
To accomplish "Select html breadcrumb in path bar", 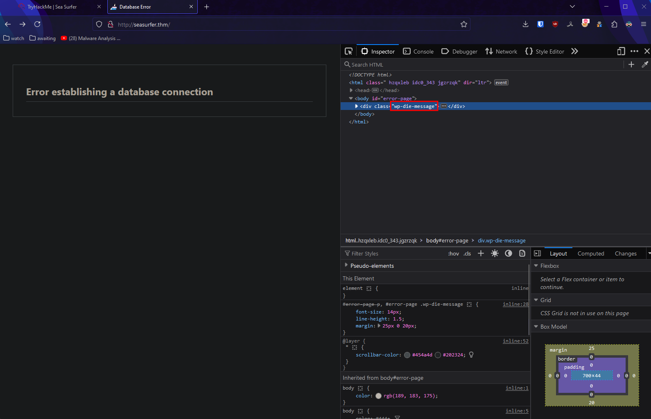I will point(381,240).
